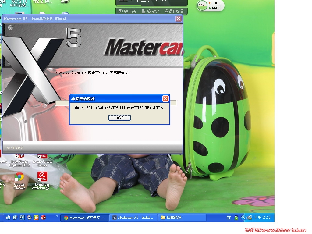
Task: Click the 0K/S upload speed indicator
Action: click(215, 3)
